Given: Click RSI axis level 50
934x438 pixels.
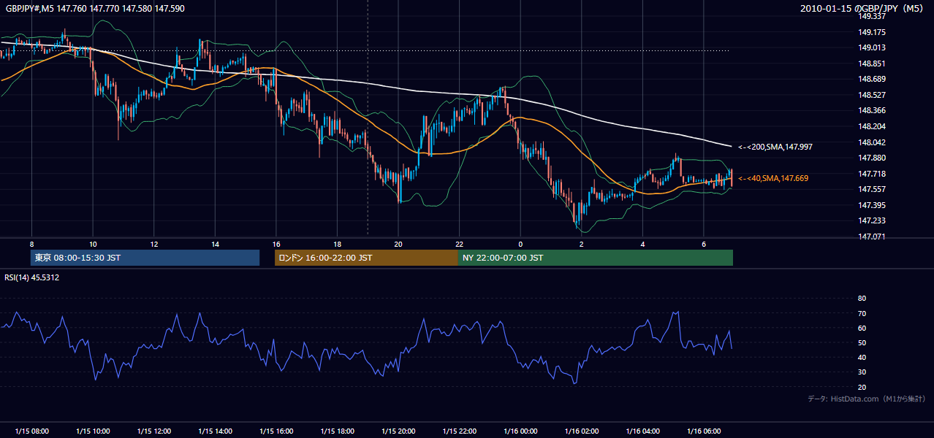Looking at the screenshot, I should click(x=862, y=342).
